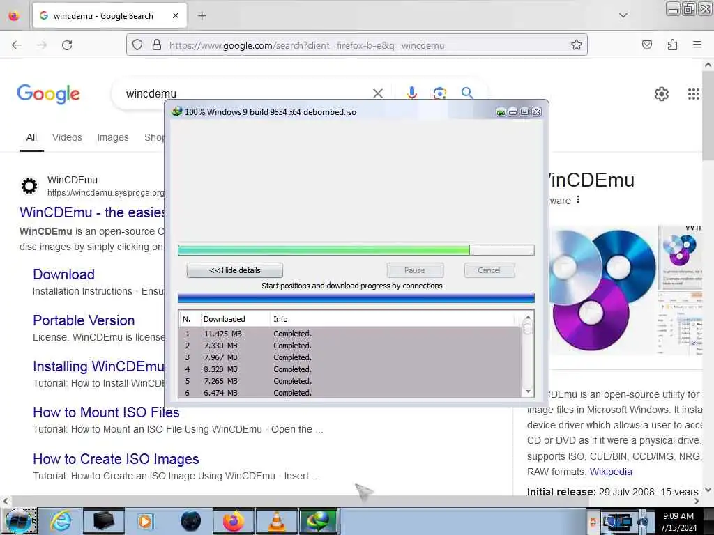Click the green download progress bar

coord(356,250)
